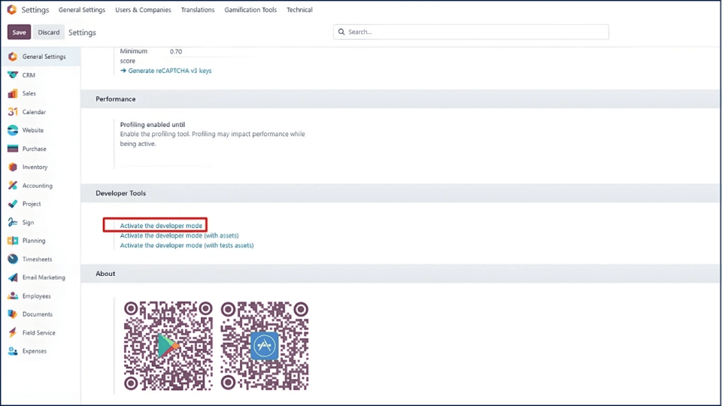Select the Inventory box icon
Viewport: 722px width, 406px height.
[13, 167]
